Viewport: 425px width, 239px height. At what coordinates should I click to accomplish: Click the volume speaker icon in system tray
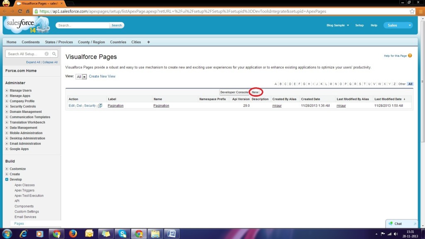point(396,234)
